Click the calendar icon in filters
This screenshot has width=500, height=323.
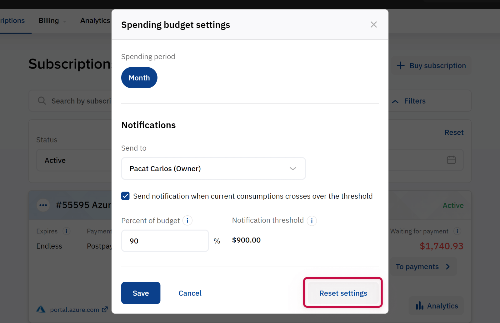click(451, 160)
